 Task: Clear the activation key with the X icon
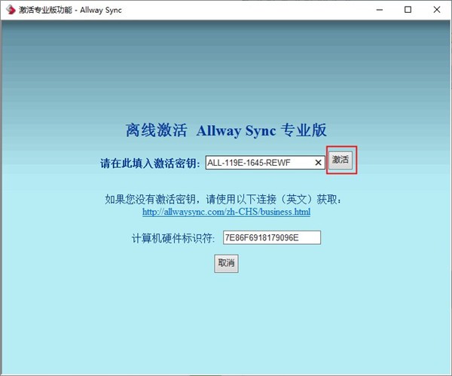[x=318, y=163]
